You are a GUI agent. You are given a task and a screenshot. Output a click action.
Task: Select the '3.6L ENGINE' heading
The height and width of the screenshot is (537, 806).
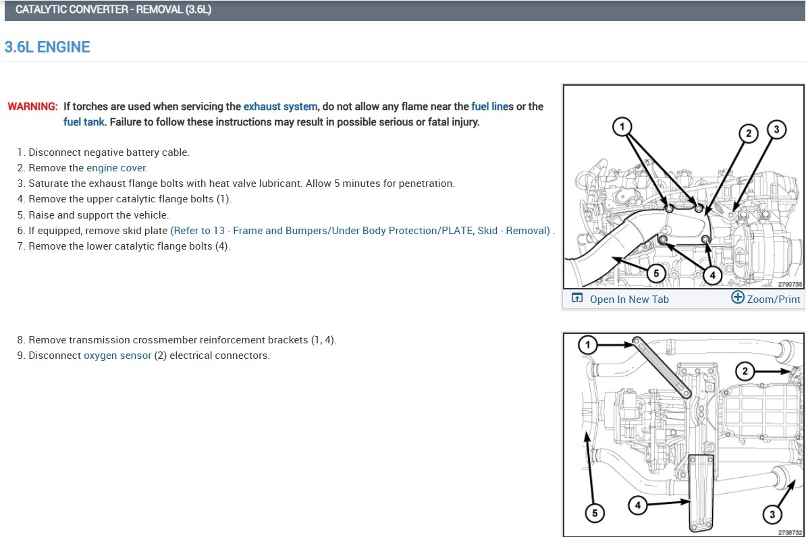[47, 47]
